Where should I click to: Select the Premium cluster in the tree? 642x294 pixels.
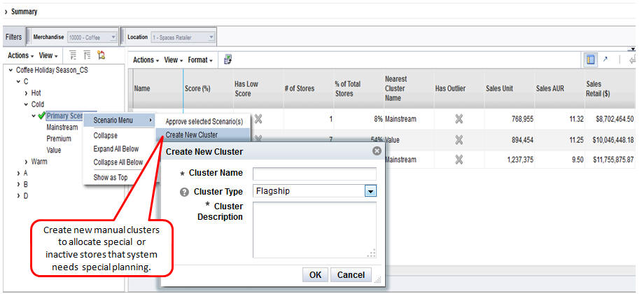tap(59, 139)
